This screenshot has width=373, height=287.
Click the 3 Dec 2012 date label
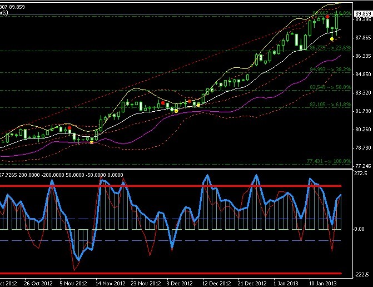pyautogui.click(x=180, y=284)
